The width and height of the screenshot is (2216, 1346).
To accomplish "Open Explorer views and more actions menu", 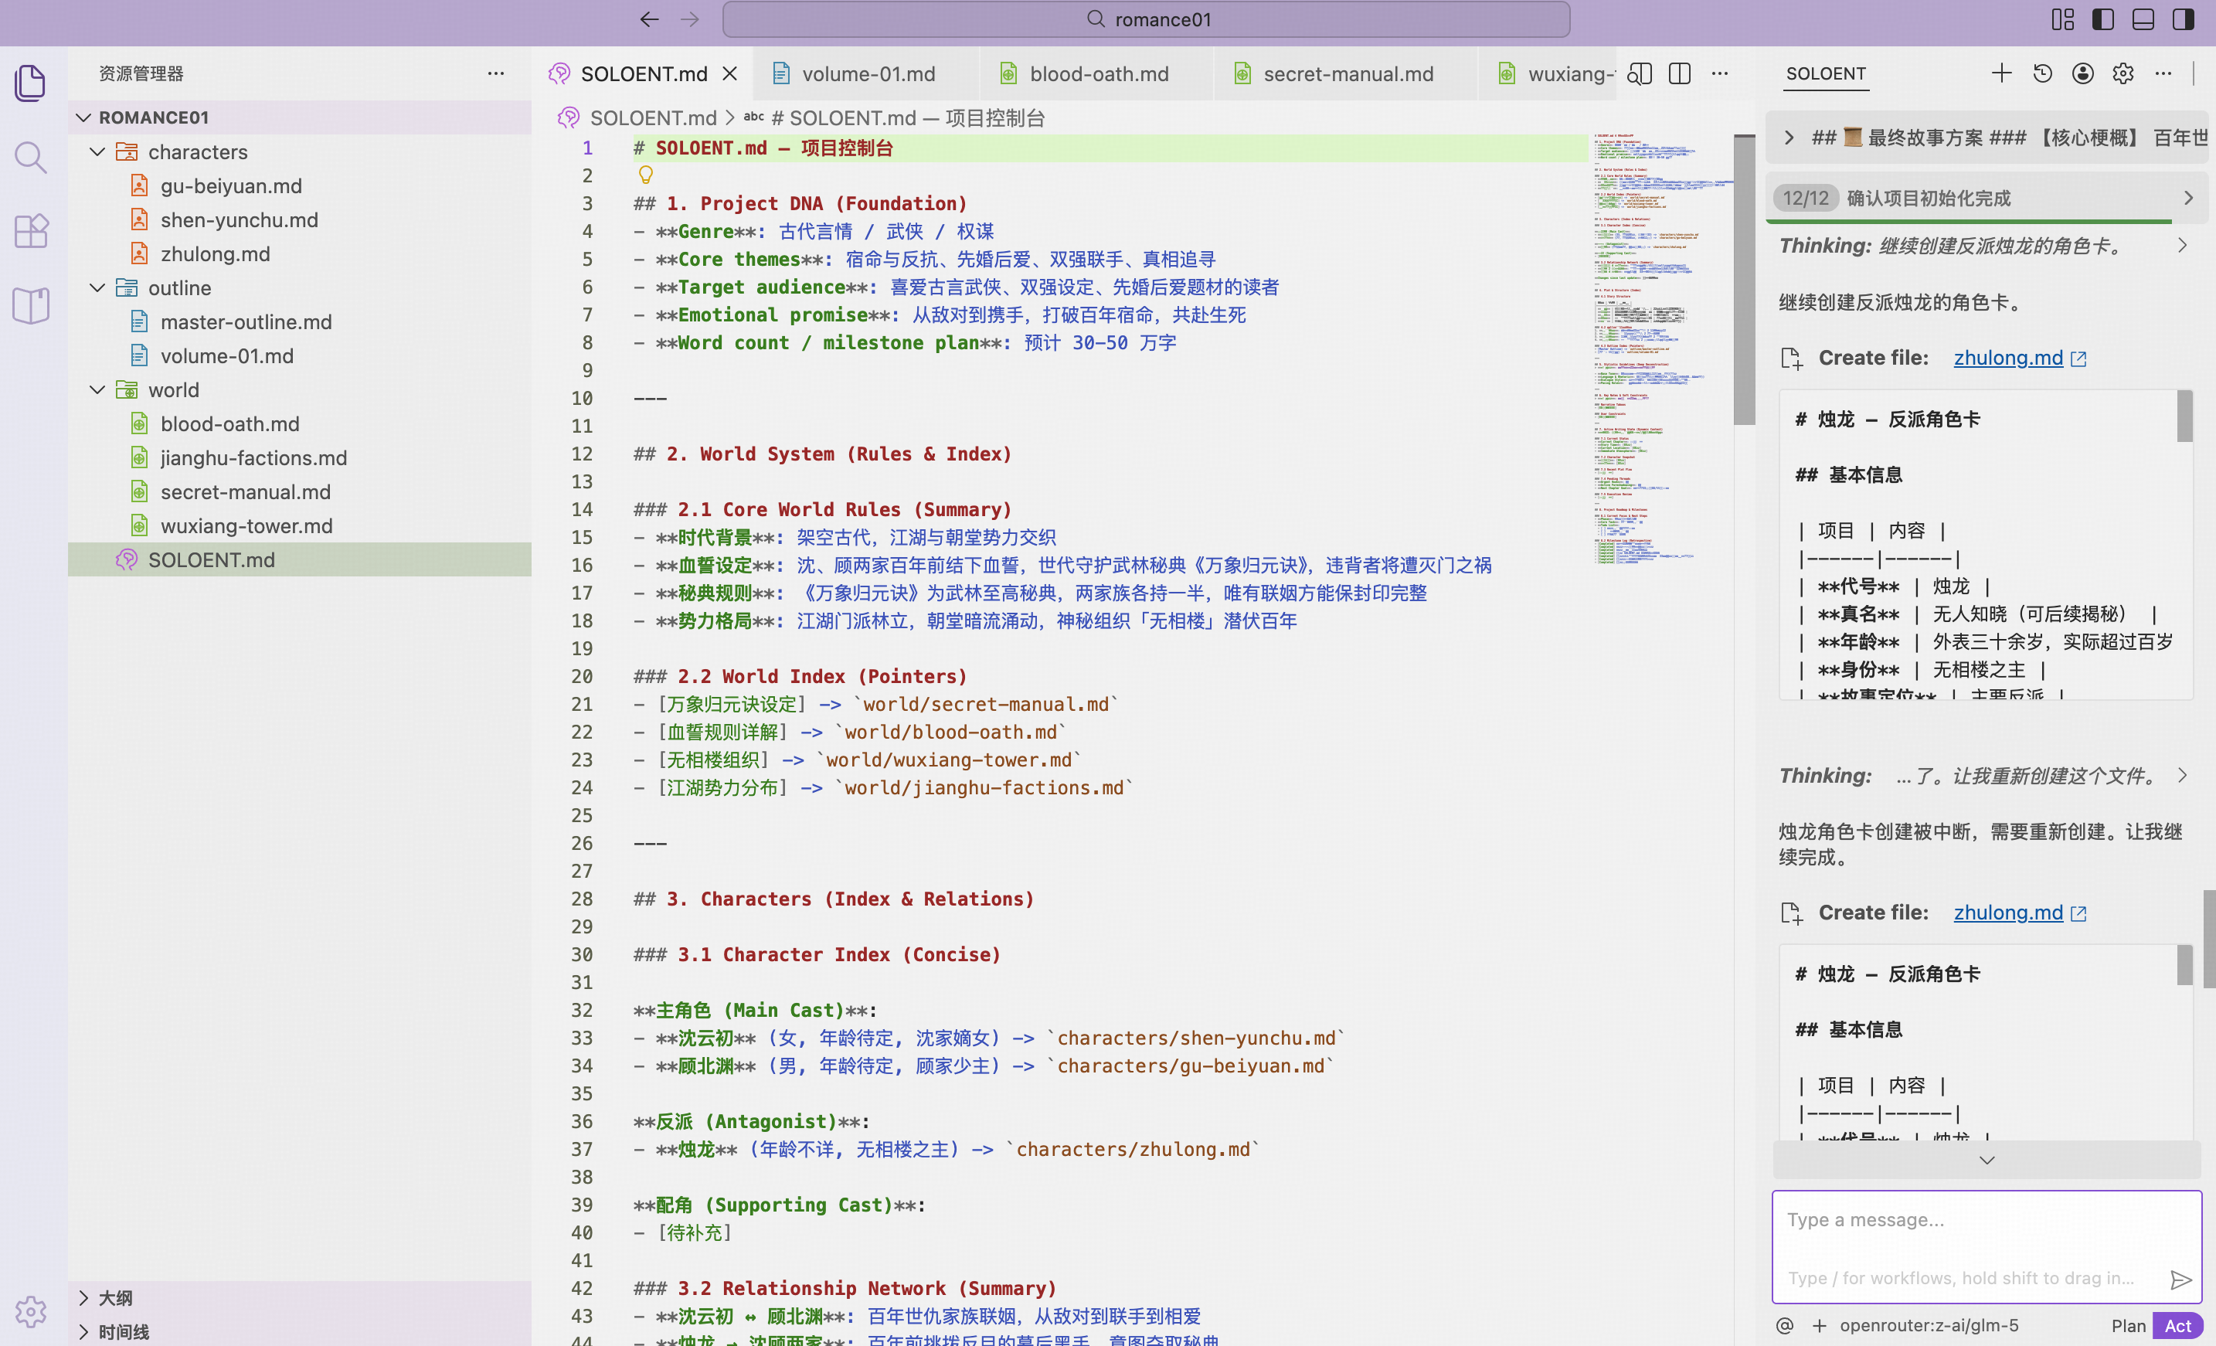I will [495, 73].
